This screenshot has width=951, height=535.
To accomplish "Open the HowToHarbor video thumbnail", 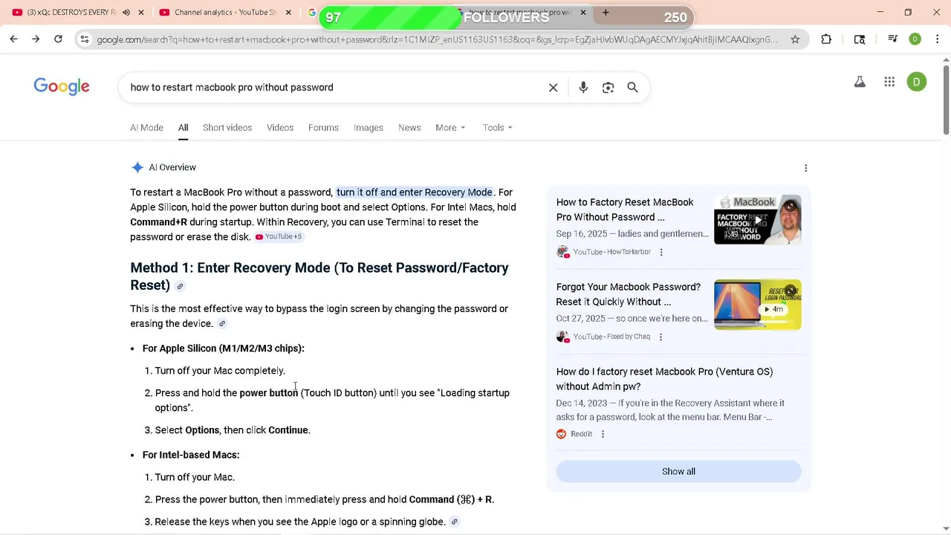I will pyautogui.click(x=757, y=220).
